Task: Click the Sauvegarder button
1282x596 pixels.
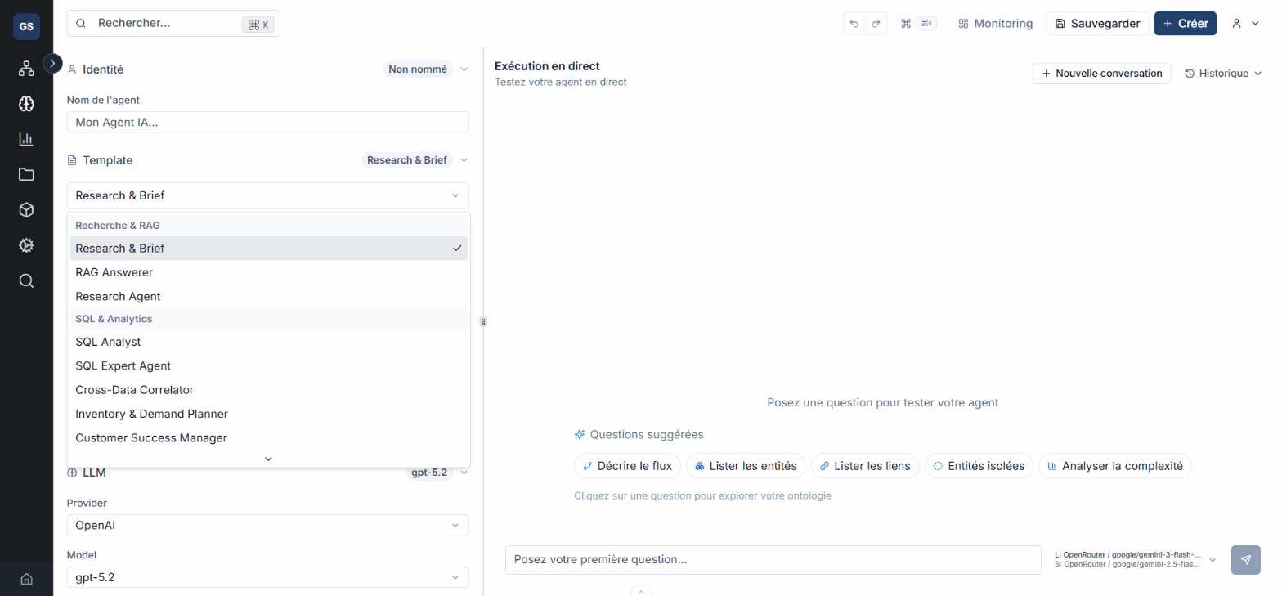Action: coord(1097,24)
